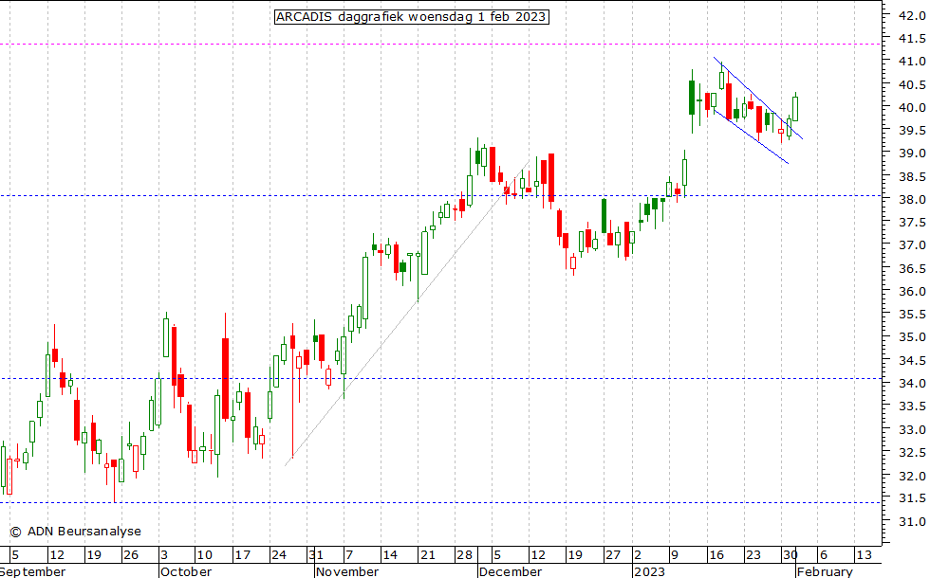Click the September month label
Viewport: 930px width, 578px height.
[x=32, y=571]
